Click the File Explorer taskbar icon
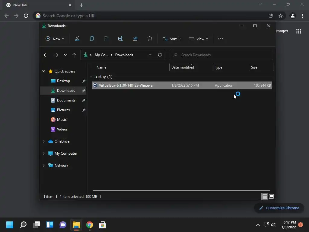Viewport: 309px width, 232px height. pyautogui.click(x=76, y=225)
